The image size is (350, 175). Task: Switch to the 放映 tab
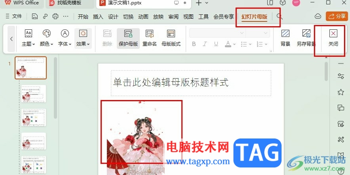click(158, 17)
